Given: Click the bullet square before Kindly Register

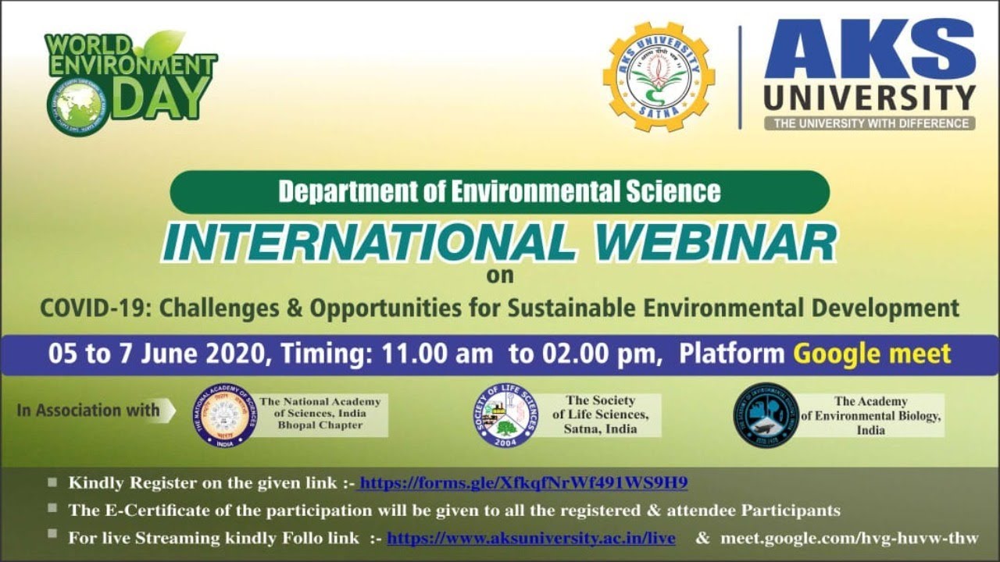Looking at the screenshot, I should 52,482.
